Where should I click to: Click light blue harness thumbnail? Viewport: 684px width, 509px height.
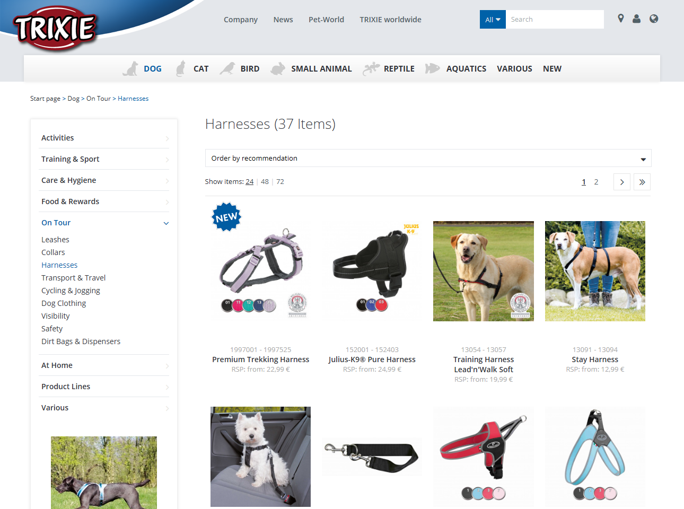(595, 457)
